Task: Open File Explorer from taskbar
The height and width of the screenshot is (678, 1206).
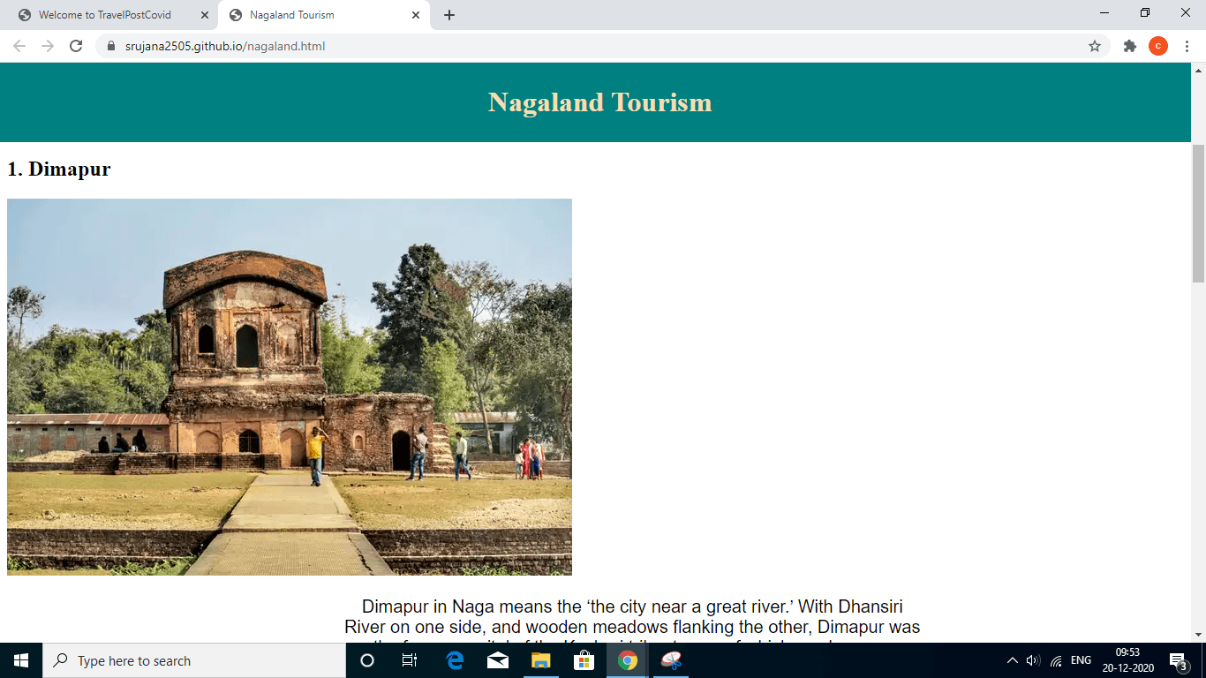Action: click(541, 660)
